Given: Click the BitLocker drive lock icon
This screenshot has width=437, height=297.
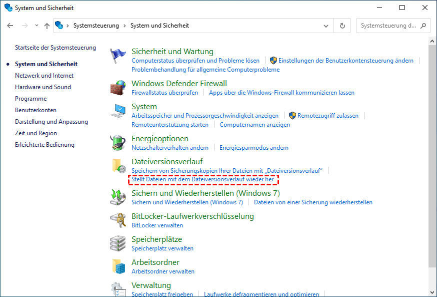Looking at the screenshot, I should point(118,220).
